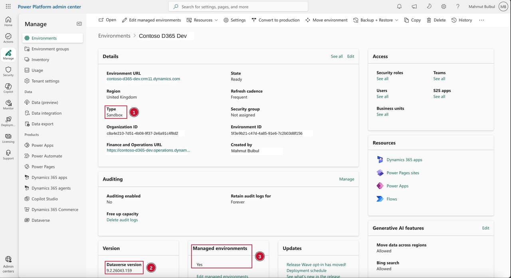Screen dimensions: 511x278
Task: Select Dataverse menu item
Action: (x=53, y=220)
